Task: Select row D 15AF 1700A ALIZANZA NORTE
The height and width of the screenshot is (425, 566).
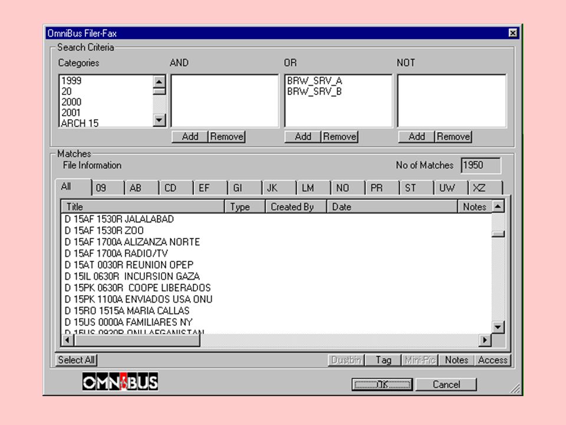Action: pyautogui.click(x=277, y=242)
